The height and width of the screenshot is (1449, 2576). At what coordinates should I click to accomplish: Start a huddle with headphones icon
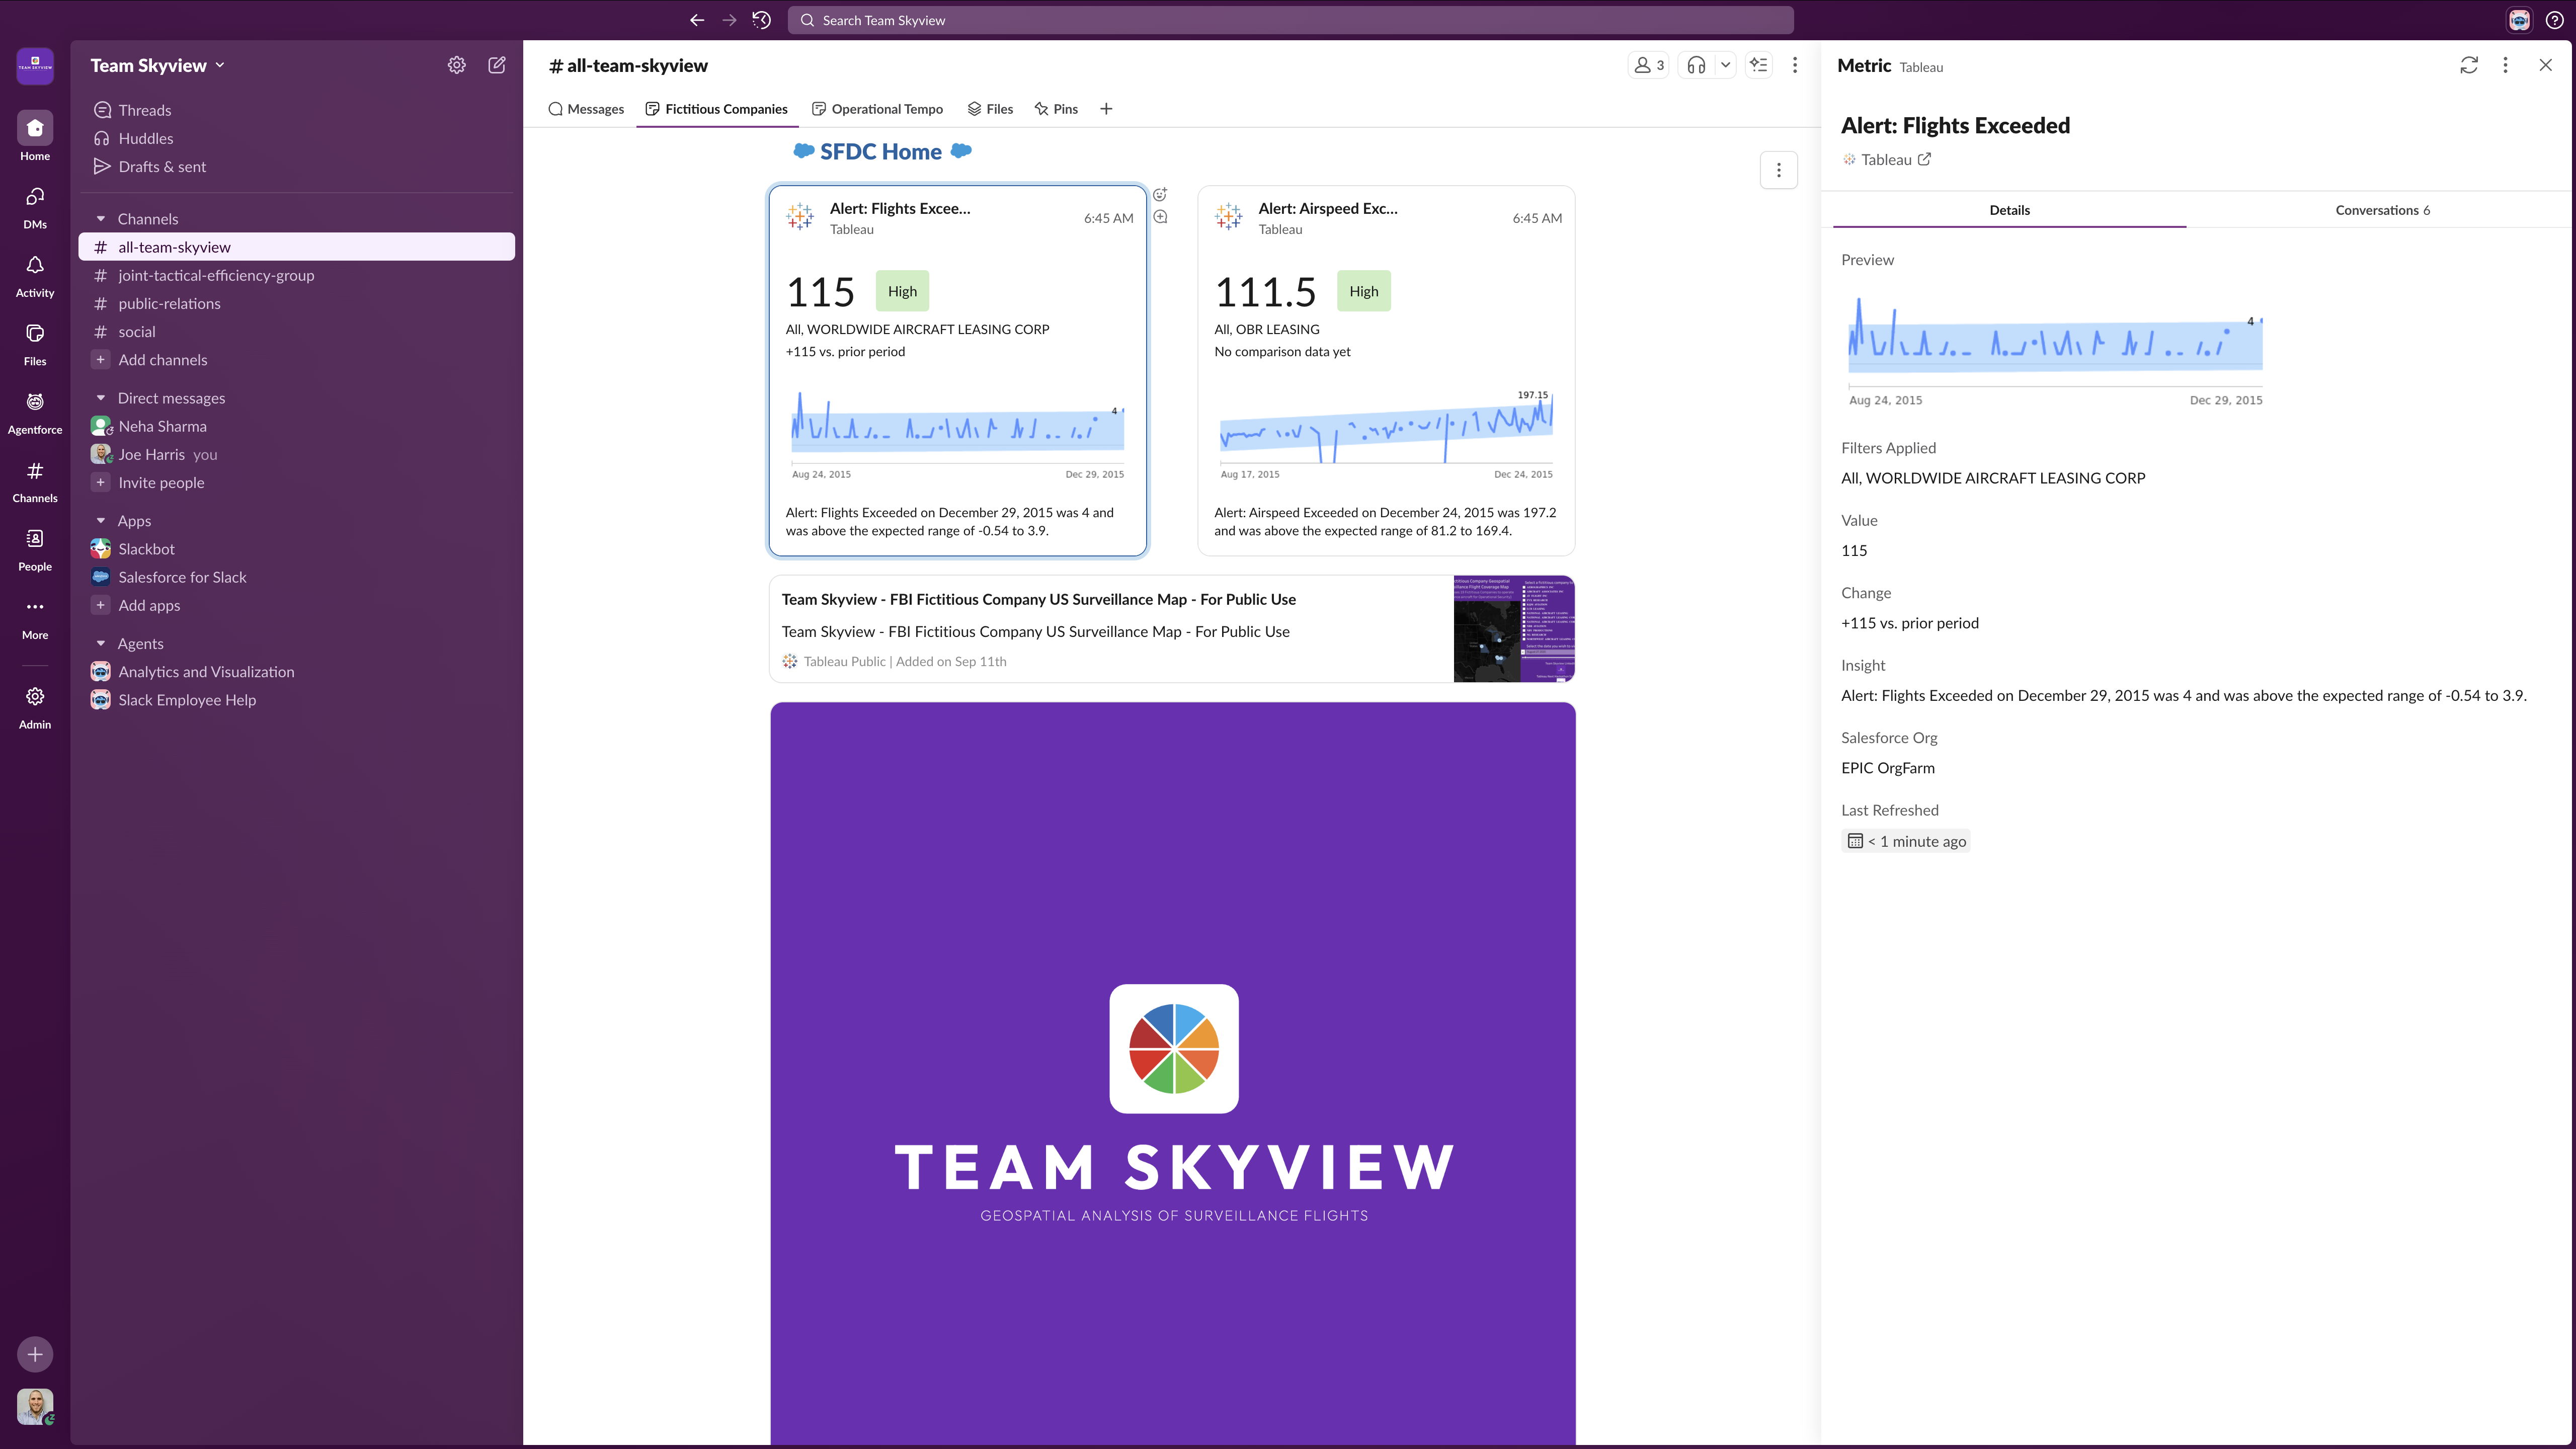[1696, 65]
